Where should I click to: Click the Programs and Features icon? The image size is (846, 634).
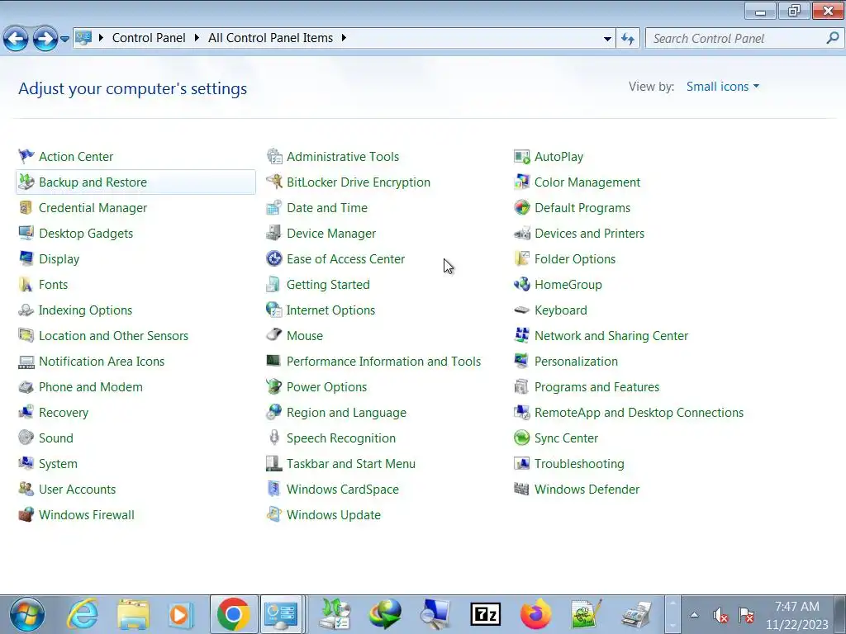(x=522, y=386)
